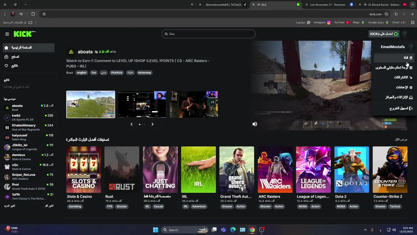Open the Settings (الإعدادات) menu item
This screenshot has width=417, height=235.
pos(394,87)
